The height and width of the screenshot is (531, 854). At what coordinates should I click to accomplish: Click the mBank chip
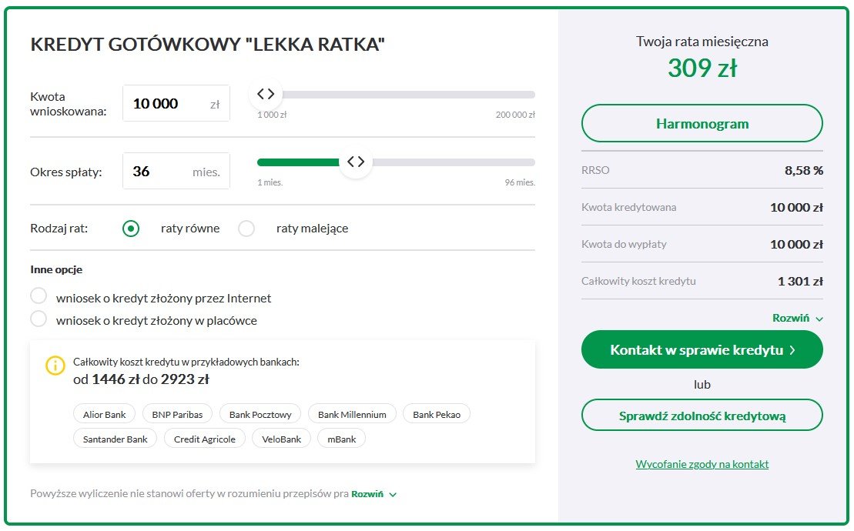coord(341,439)
